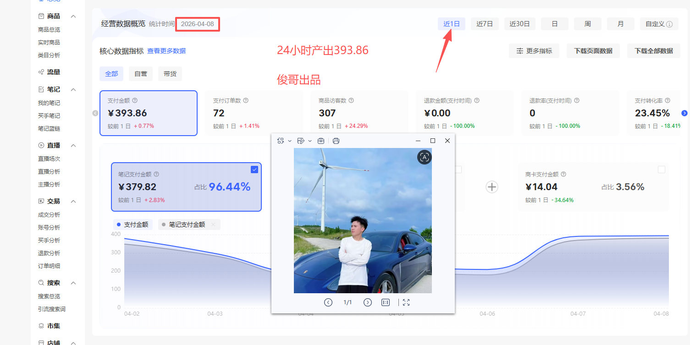The width and height of the screenshot is (690, 345).
Task: Enable the 商卡支付金额 checkbox
Action: point(662,169)
